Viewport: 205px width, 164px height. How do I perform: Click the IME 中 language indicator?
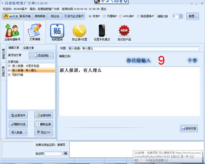point(103,1)
